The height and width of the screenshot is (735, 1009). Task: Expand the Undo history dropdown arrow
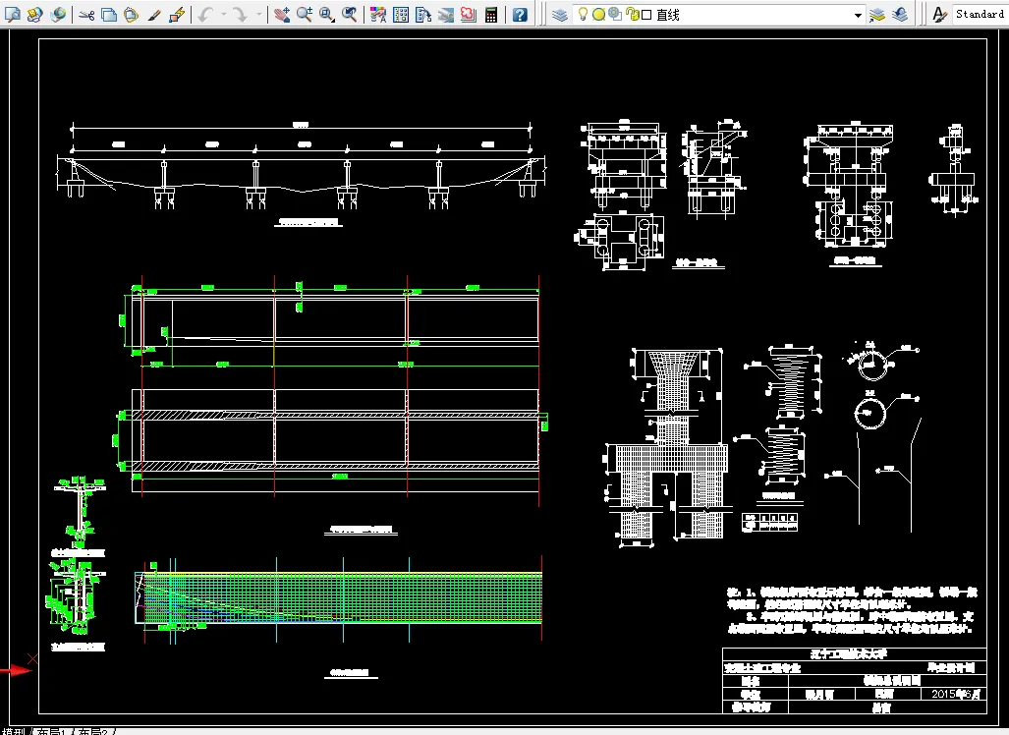click(x=223, y=14)
